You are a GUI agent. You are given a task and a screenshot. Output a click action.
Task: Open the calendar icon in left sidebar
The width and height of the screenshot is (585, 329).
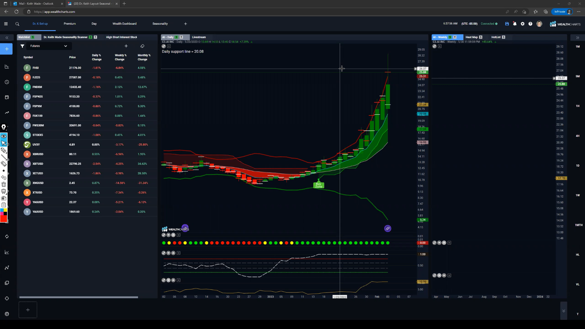[x=7, y=97]
